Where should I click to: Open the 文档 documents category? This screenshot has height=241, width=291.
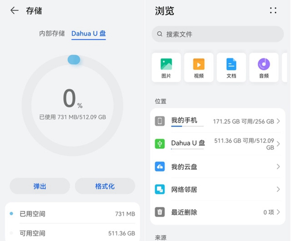pos(231,68)
